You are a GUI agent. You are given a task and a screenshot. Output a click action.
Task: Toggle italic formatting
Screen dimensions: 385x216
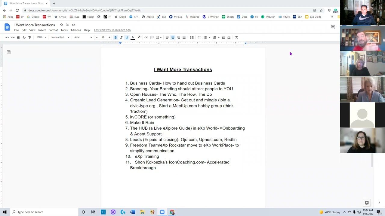(x=121, y=37)
